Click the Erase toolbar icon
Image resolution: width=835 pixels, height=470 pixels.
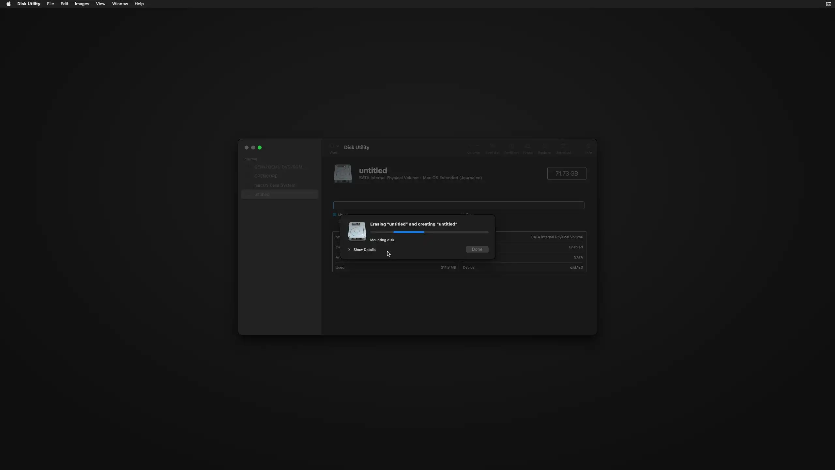coord(528,147)
